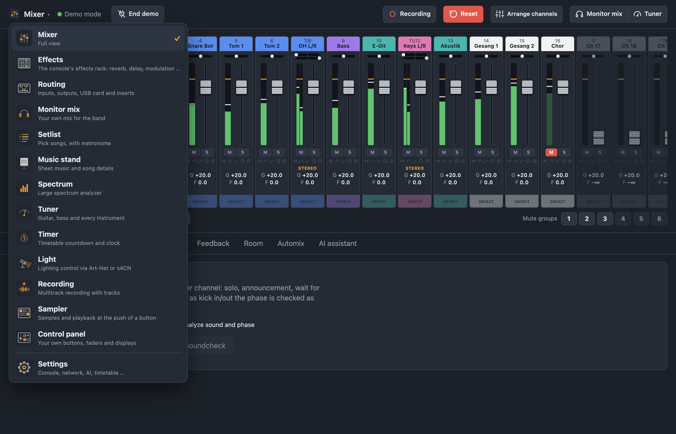Click the Routing patch icon in the menu
The height and width of the screenshot is (434, 676).
tap(24, 88)
